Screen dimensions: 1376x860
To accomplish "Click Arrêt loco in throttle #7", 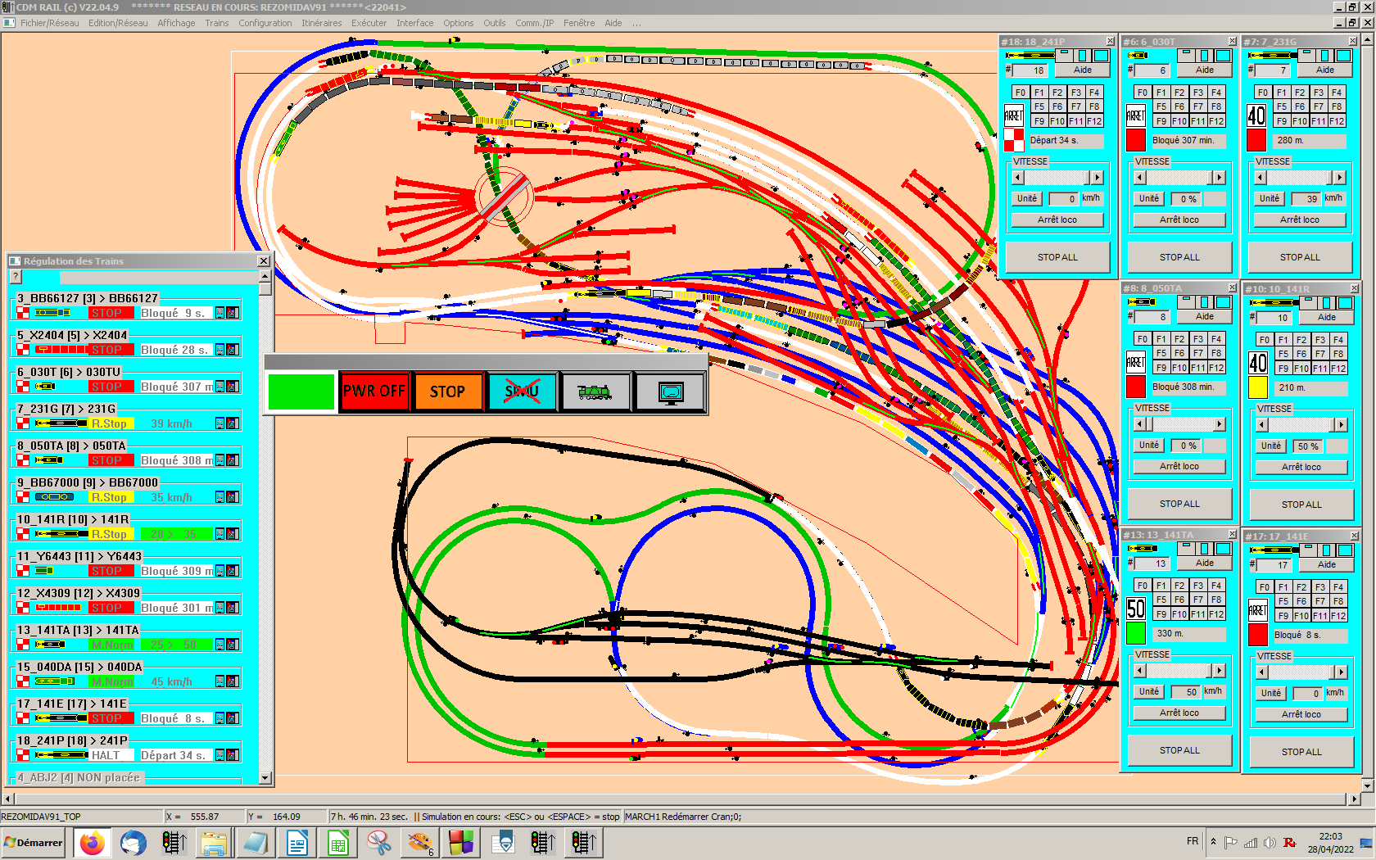I will click(1300, 220).
